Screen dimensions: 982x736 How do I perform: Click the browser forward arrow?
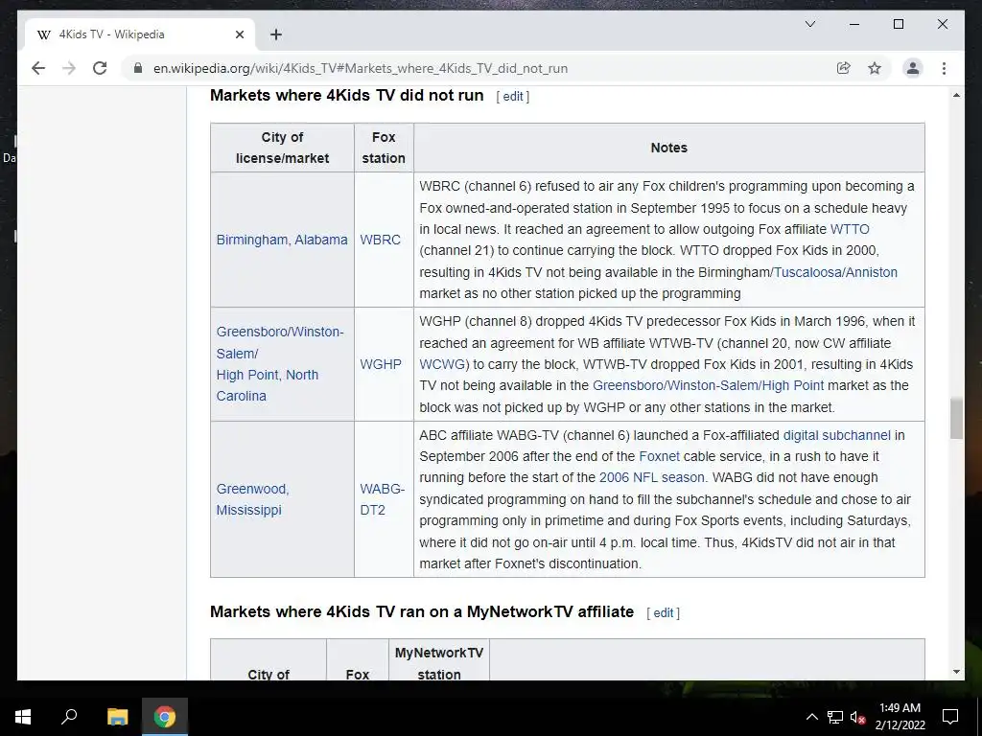[69, 68]
